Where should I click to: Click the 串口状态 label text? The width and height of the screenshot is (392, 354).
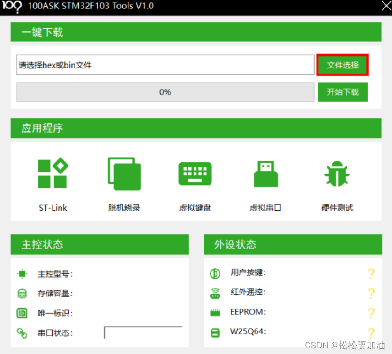(x=55, y=333)
